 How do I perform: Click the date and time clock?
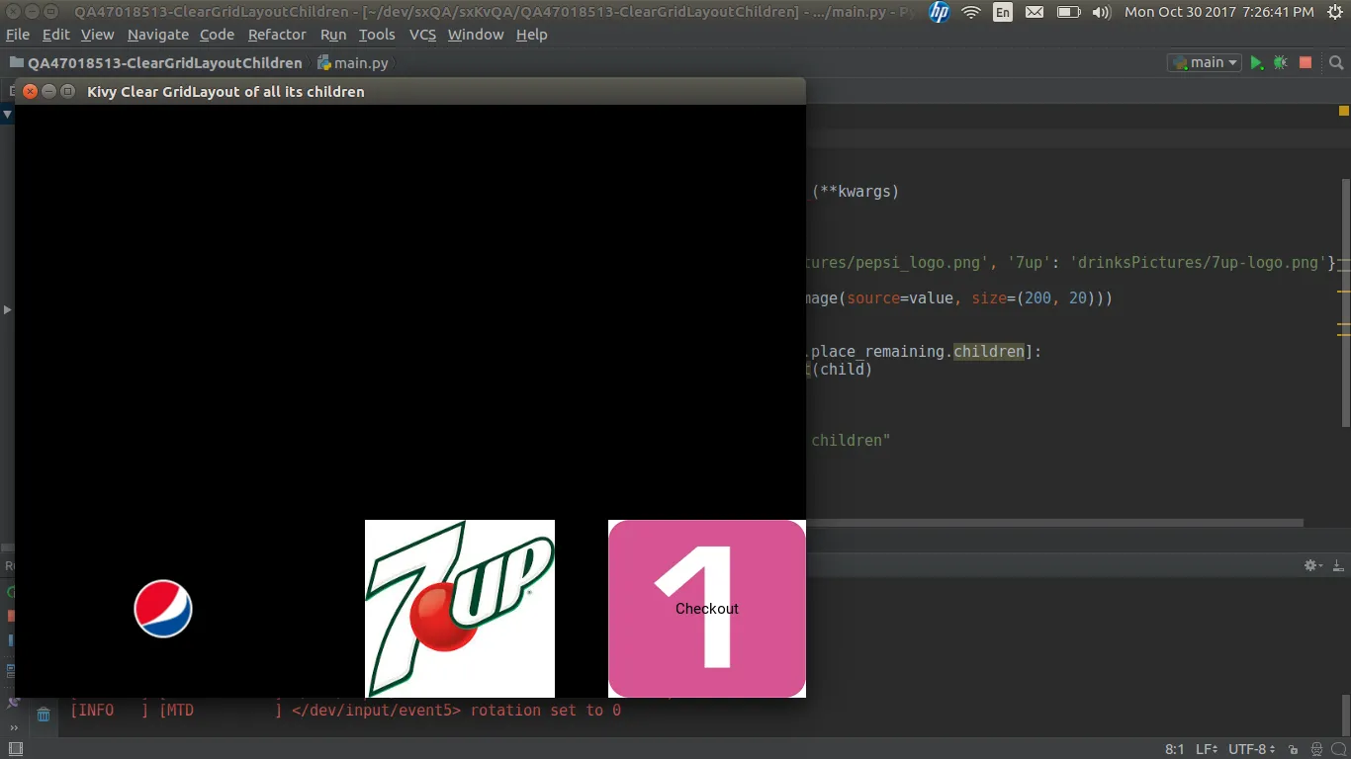1219,12
